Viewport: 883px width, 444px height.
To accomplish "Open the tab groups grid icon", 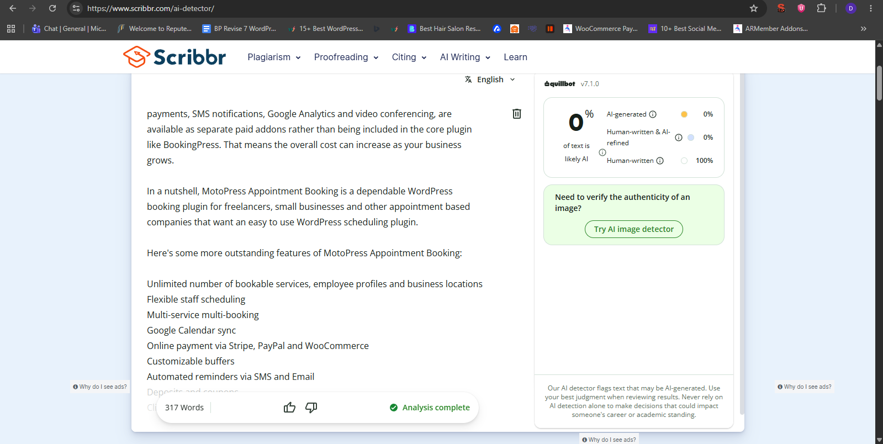I will (11, 29).
